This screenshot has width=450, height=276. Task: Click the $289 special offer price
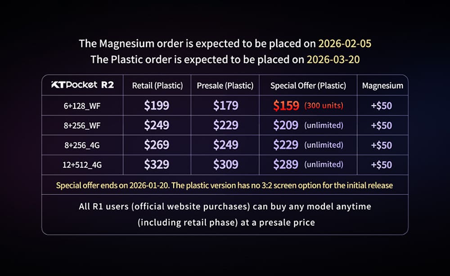[286, 165]
